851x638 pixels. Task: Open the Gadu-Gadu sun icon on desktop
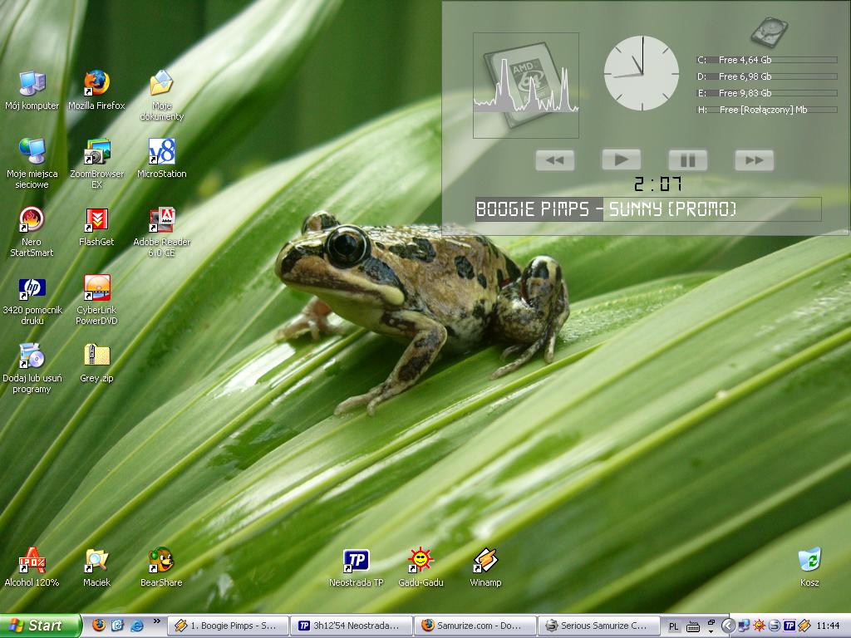[x=421, y=561]
